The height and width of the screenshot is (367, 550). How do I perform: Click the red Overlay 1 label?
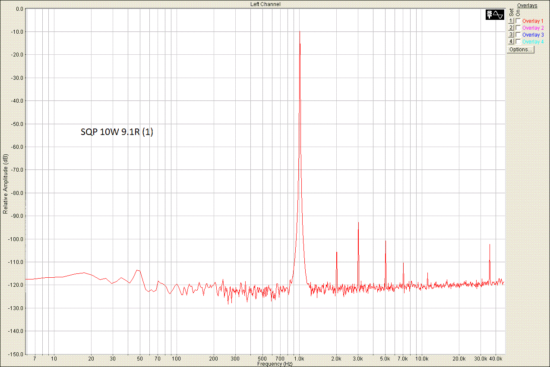(533, 21)
